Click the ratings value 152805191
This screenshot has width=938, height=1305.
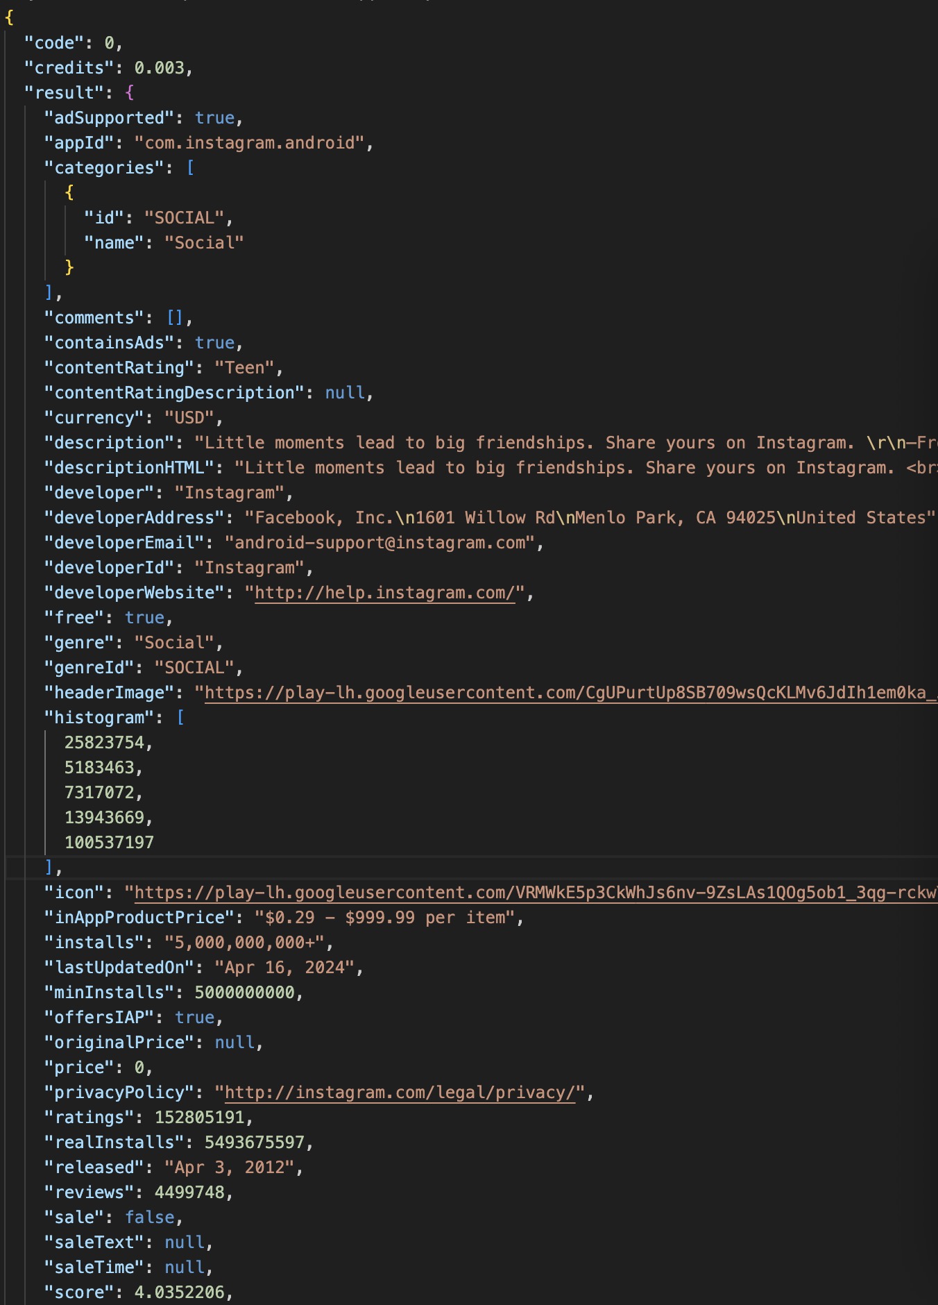pos(200,1118)
